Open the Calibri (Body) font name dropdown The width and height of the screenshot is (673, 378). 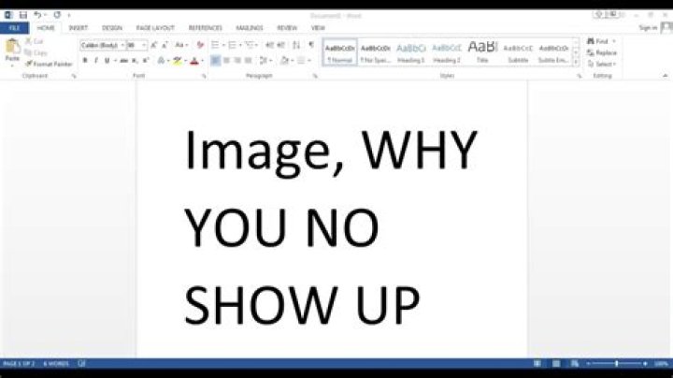103,45
